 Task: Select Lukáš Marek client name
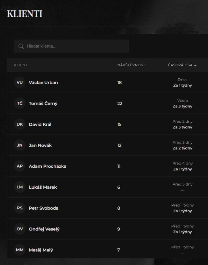coord(43,187)
